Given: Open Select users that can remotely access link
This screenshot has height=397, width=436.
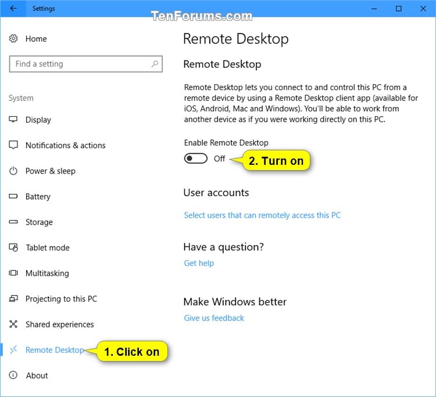Looking at the screenshot, I should pos(262,215).
